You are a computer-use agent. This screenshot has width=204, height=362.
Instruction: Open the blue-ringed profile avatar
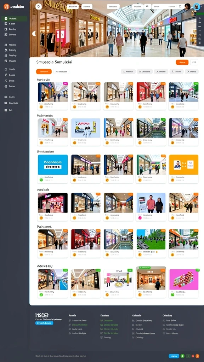click(x=197, y=7)
